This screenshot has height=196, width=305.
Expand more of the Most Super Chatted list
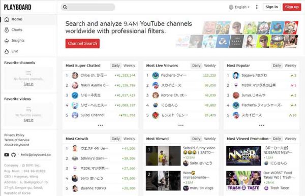[100, 125]
